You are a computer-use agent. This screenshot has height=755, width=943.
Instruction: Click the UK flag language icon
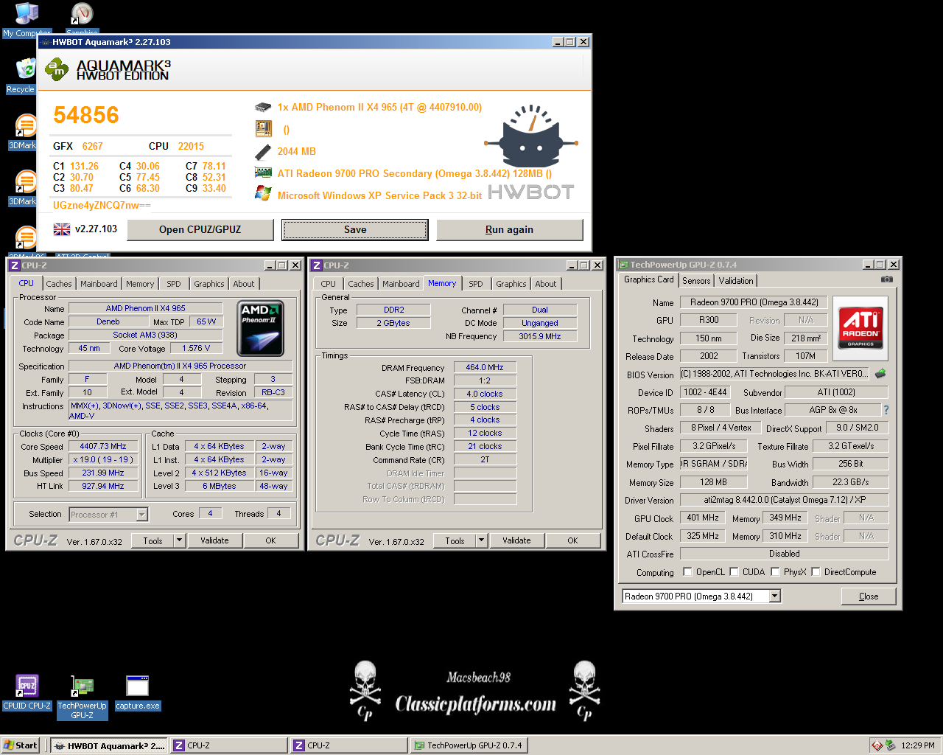[62, 229]
